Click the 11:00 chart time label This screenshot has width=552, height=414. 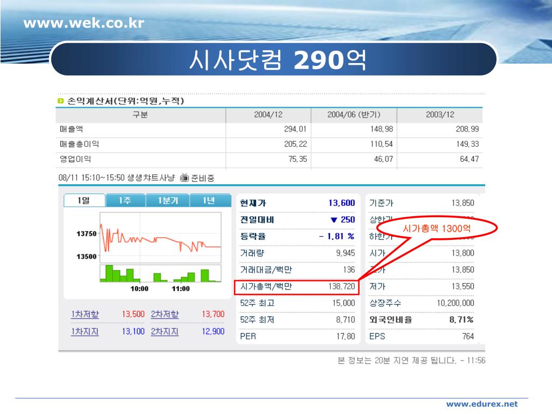[x=181, y=289]
